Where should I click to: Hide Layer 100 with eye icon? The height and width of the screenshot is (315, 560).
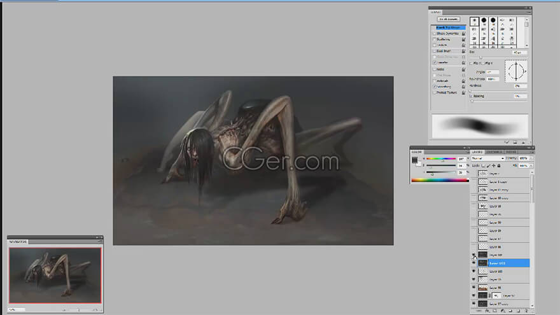pos(474,272)
